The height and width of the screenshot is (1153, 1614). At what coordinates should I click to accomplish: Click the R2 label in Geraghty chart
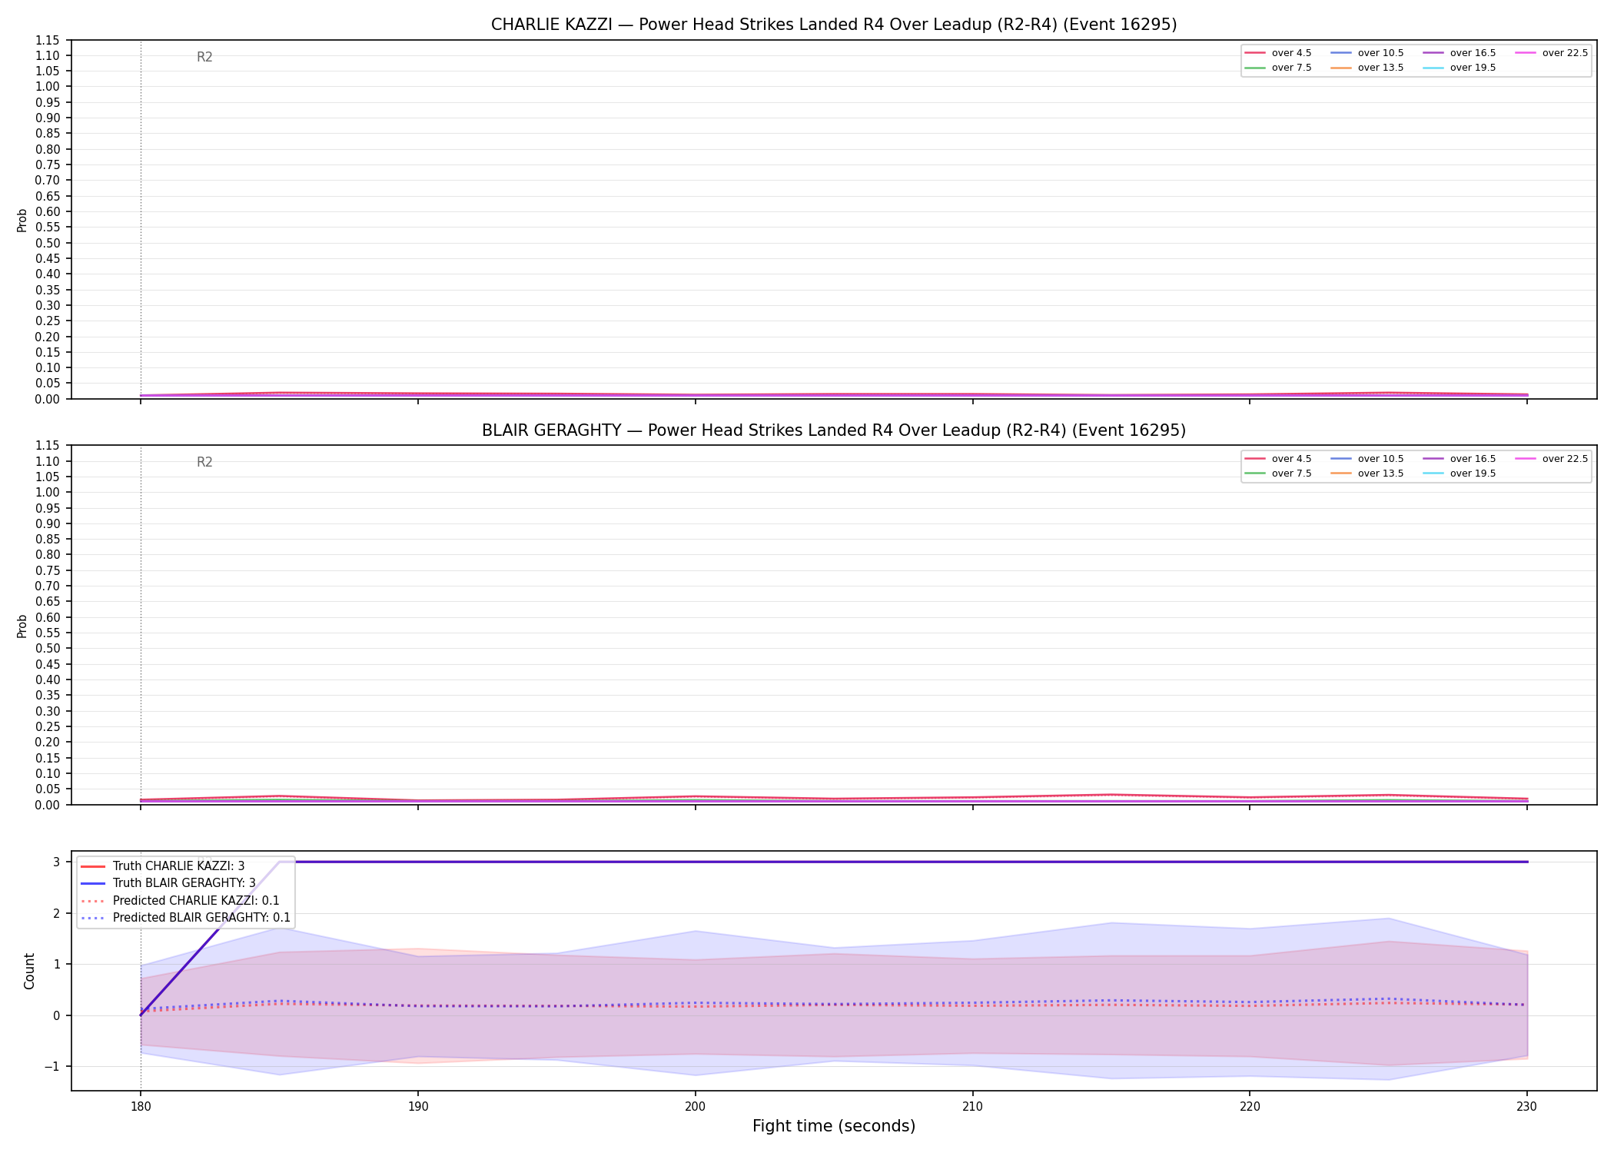204,462
